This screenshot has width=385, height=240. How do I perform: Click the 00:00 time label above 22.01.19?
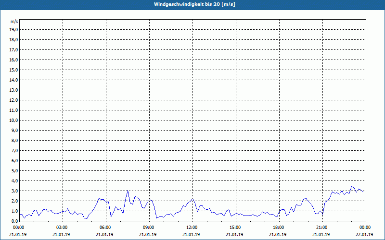click(x=366, y=228)
